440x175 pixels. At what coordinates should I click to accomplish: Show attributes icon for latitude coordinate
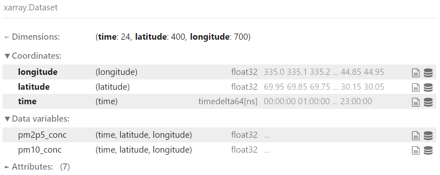tap(416, 87)
